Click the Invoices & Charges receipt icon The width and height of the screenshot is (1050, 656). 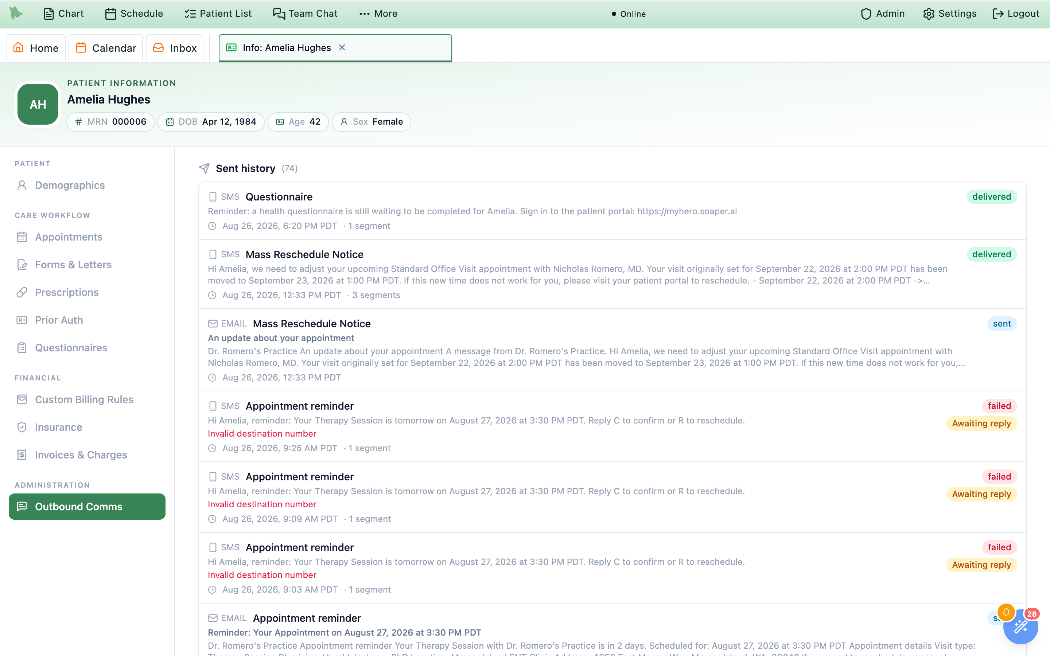click(22, 455)
